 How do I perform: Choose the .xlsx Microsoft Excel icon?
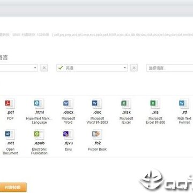126,104
